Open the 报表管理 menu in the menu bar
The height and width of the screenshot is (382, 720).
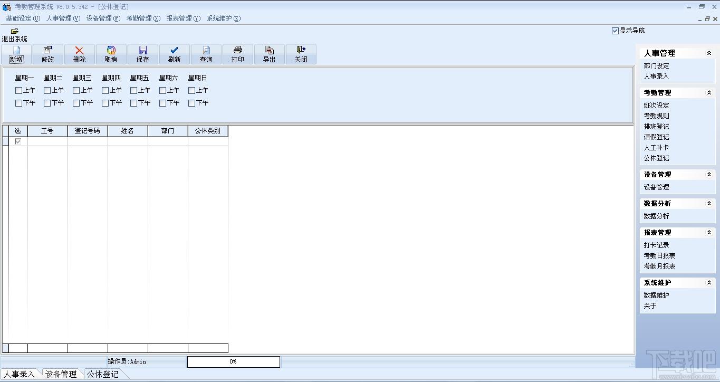pos(184,18)
